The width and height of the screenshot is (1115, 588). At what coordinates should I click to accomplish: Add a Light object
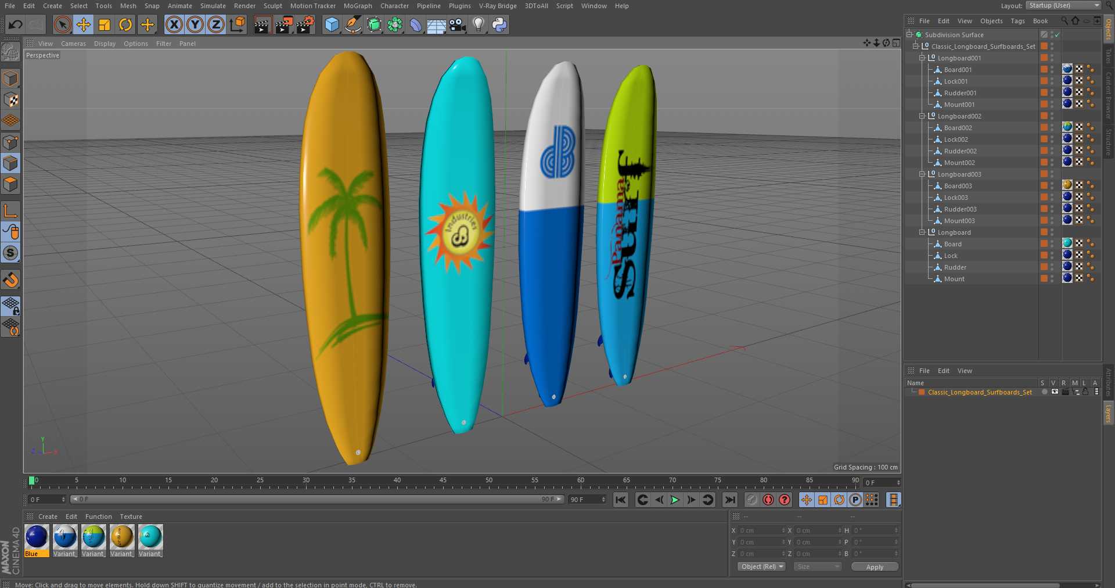pos(479,24)
